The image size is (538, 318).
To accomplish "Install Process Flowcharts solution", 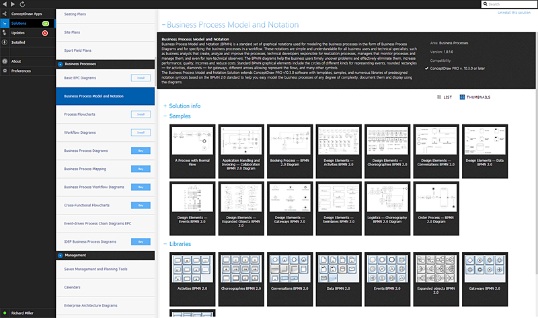I will tap(141, 114).
